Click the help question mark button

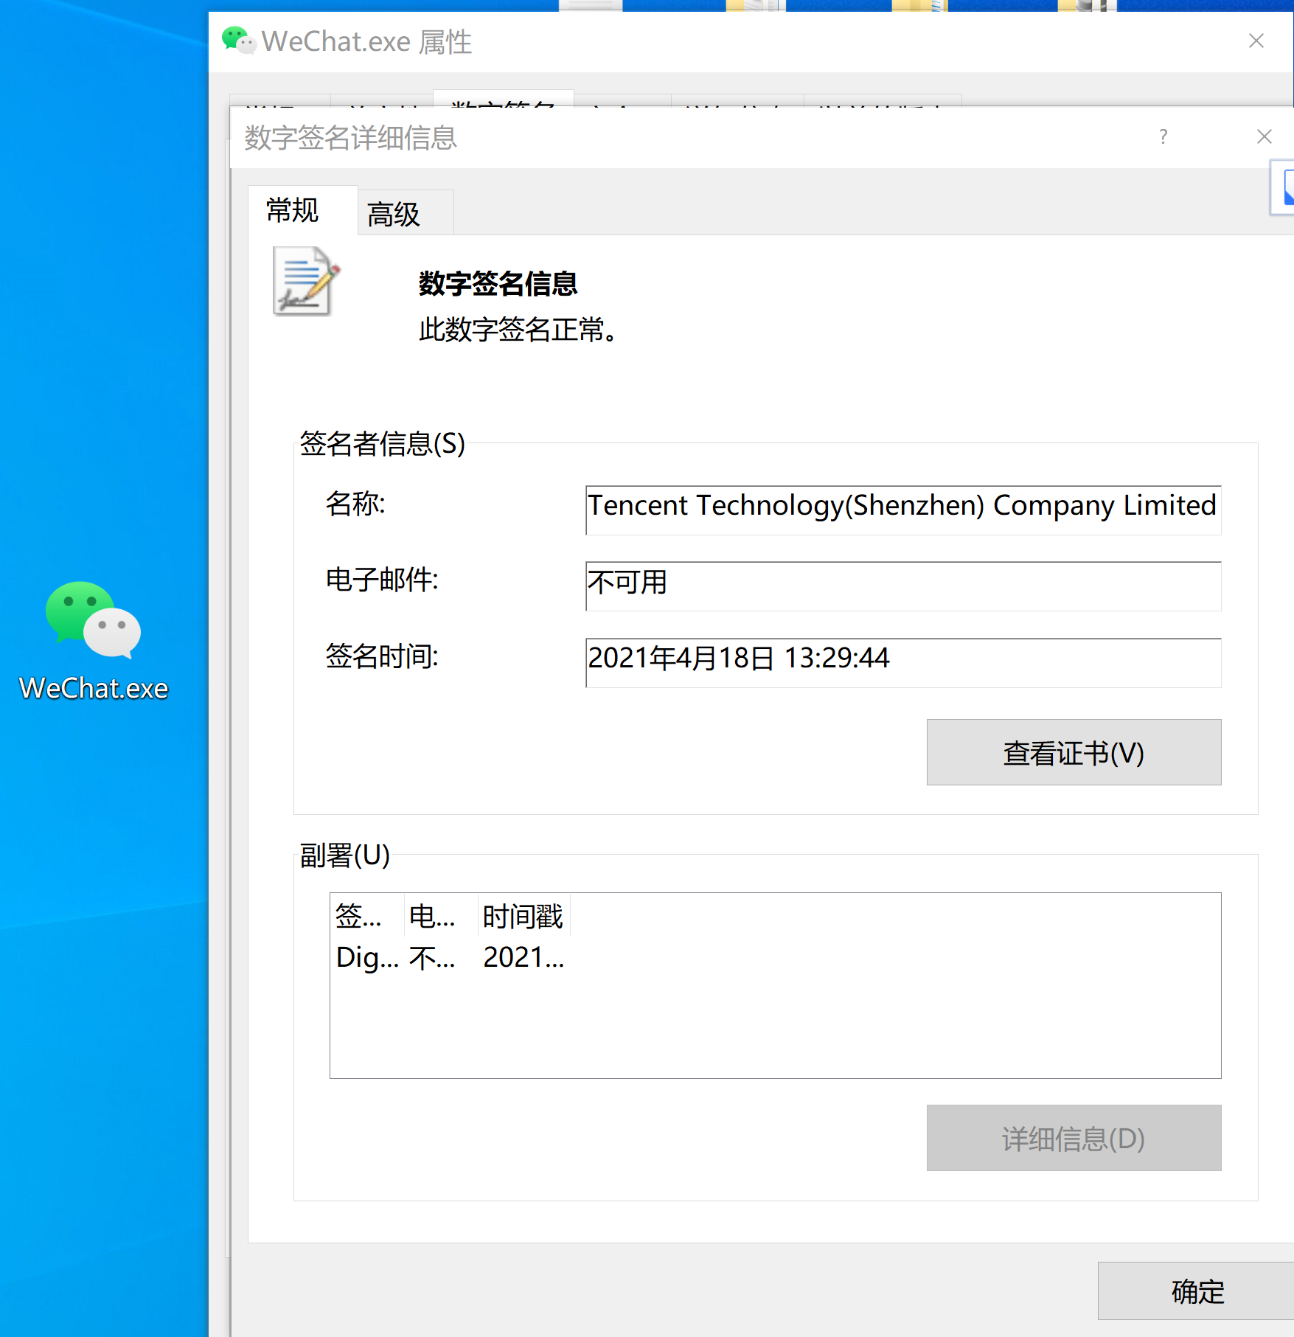coord(1163,136)
